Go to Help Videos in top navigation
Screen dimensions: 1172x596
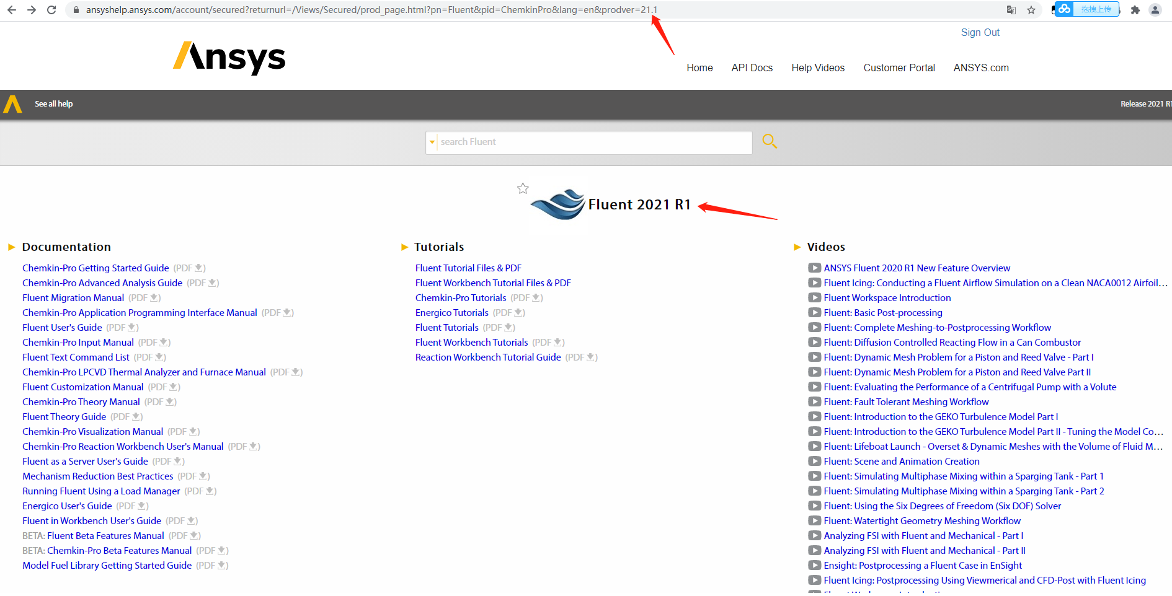point(817,68)
